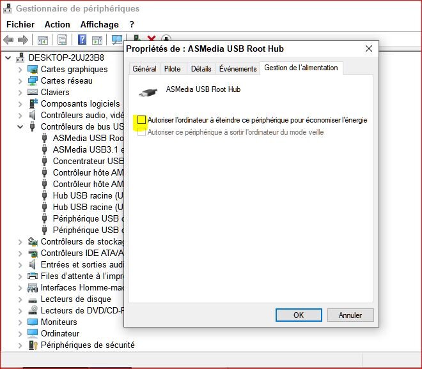
Task: Click the Lecteurs de disque drive icon
Action: click(x=33, y=300)
